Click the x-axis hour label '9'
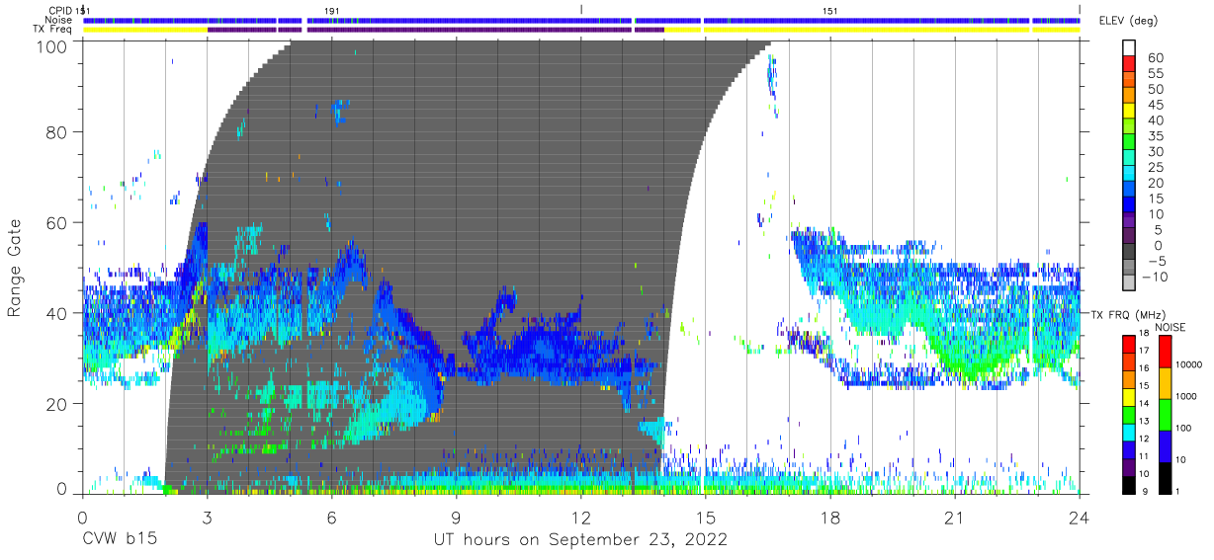This screenshot has height=560, width=1214. pyautogui.click(x=456, y=517)
